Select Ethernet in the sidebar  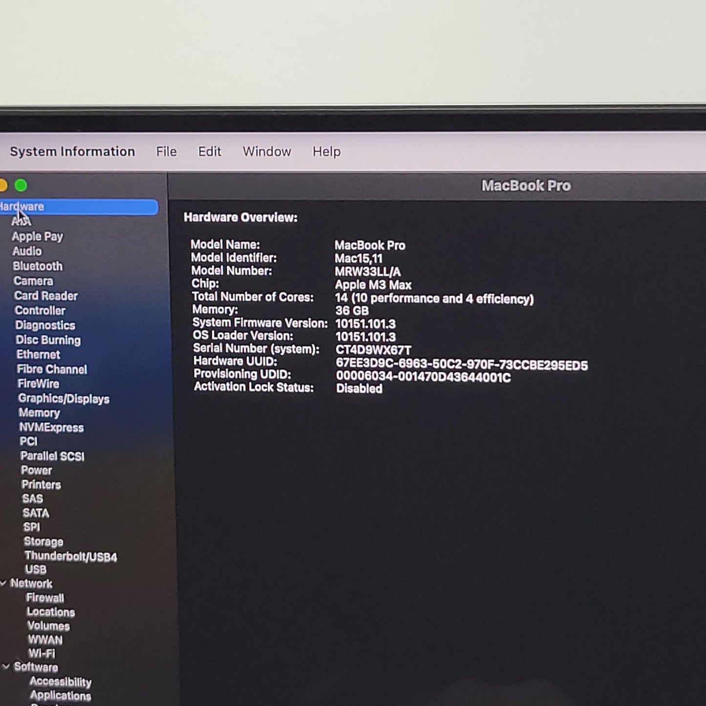click(38, 355)
